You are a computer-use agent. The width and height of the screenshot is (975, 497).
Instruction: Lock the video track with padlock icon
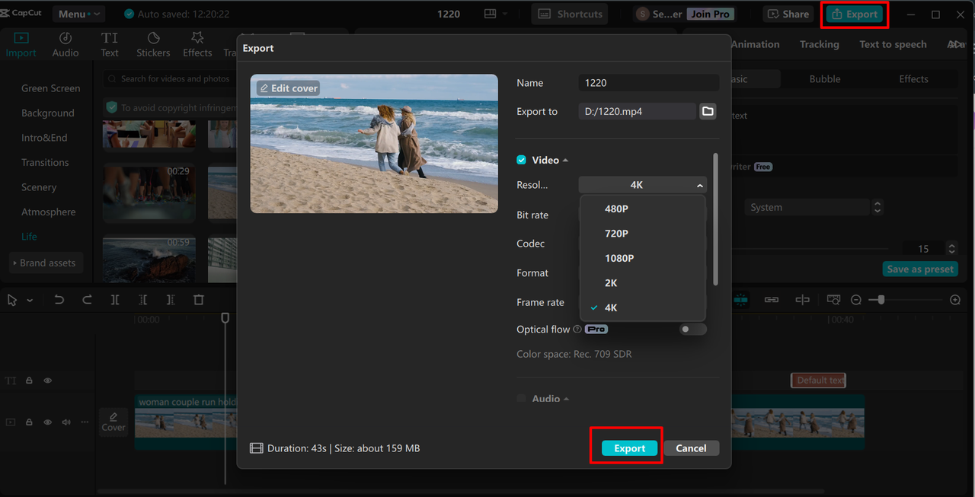coord(29,422)
